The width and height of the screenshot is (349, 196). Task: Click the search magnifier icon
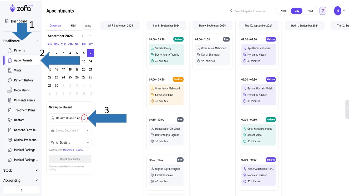[x=231, y=11]
